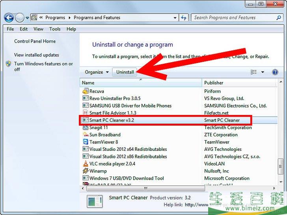The width and height of the screenshot is (287, 215).
Task: Select the Winamp entry
Action: [98, 171]
